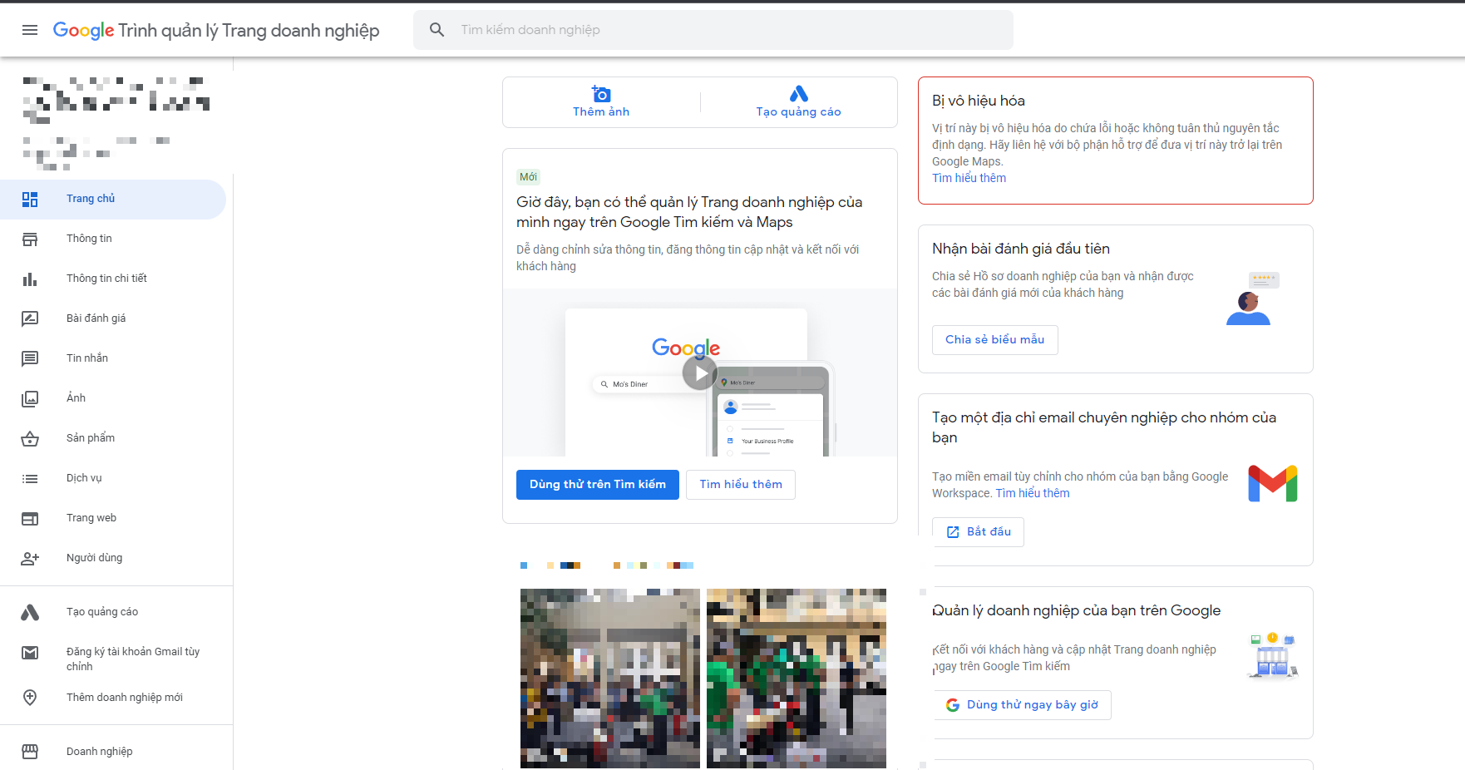Click the Dịch vụ list icon

[x=30, y=478]
